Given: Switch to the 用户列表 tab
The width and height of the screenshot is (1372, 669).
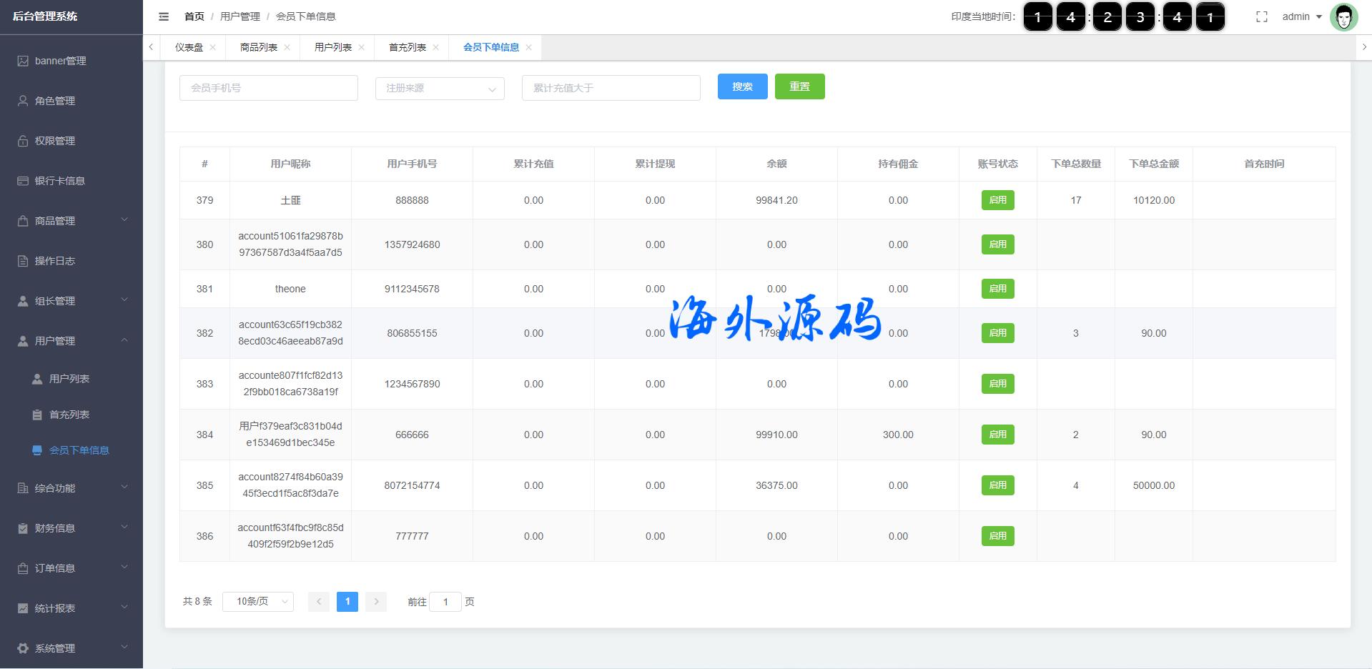Looking at the screenshot, I should (x=332, y=47).
